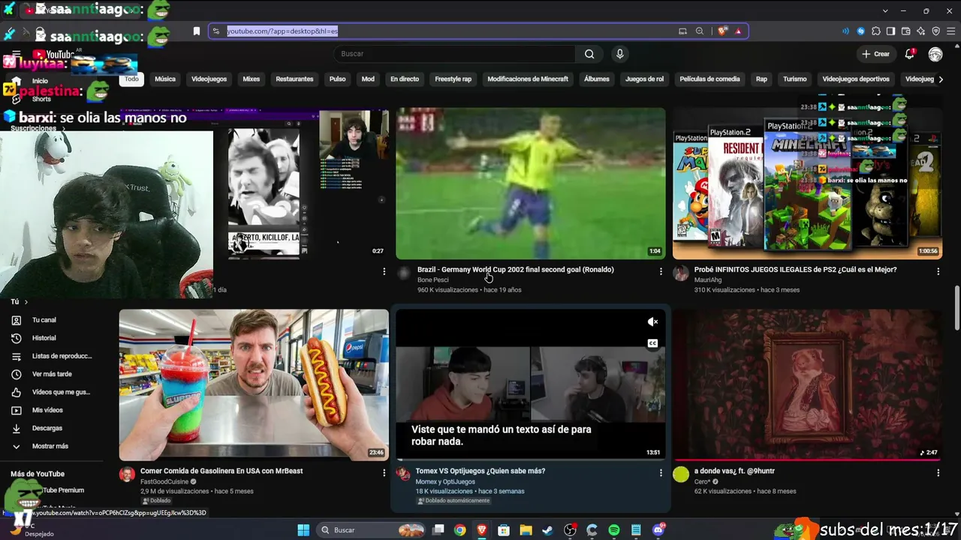This screenshot has width=961, height=540.
Task: Open the Windows Start menu
Action: point(303,530)
